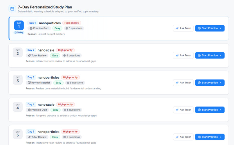
Task: Click the Day 3 questions count icon
Action: point(68,83)
